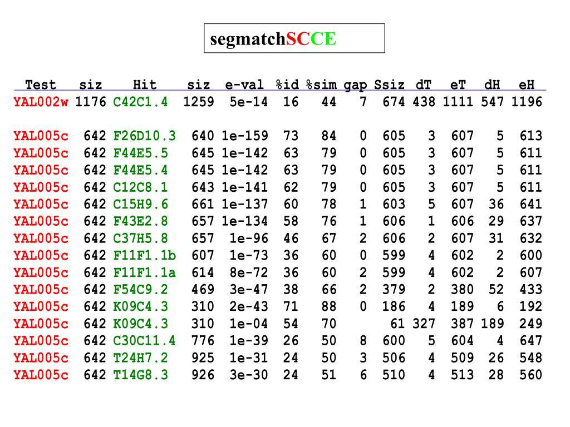Click the e-value 3e-47
Image resolution: width=570 pixels, height=427 pixels.
click(x=248, y=289)
